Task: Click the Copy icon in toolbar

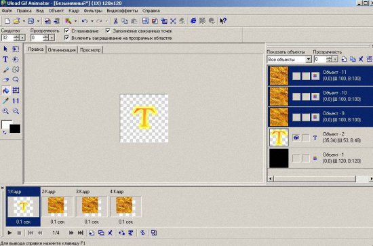Action: tap(125, 21)
